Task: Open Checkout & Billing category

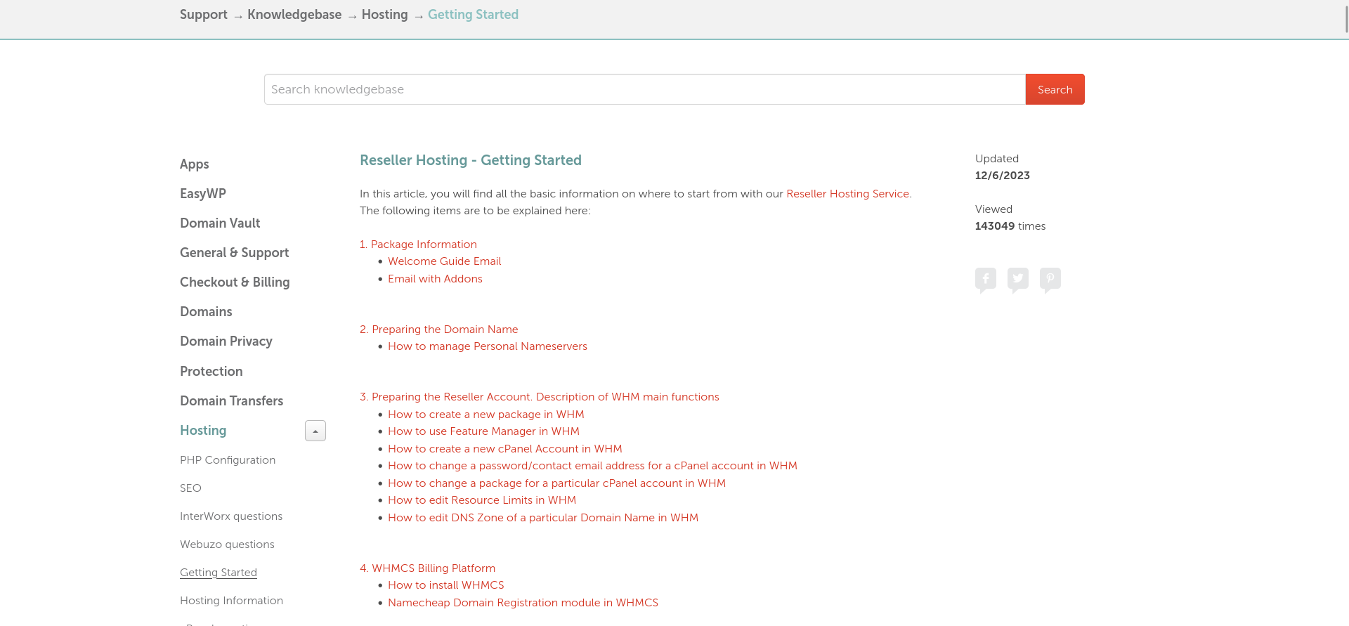Action: tap(235, 282)
